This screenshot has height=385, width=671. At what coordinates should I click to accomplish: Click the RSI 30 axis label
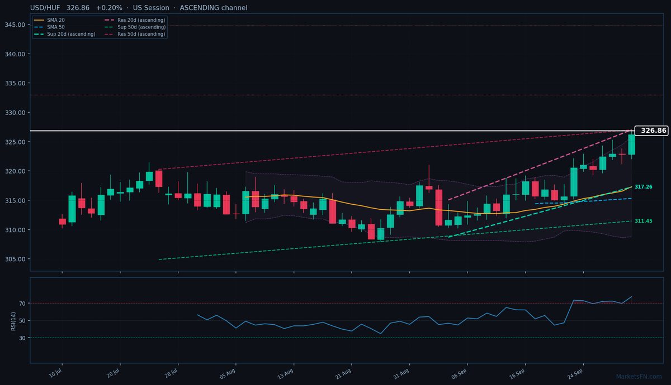(x=23, y=338)
